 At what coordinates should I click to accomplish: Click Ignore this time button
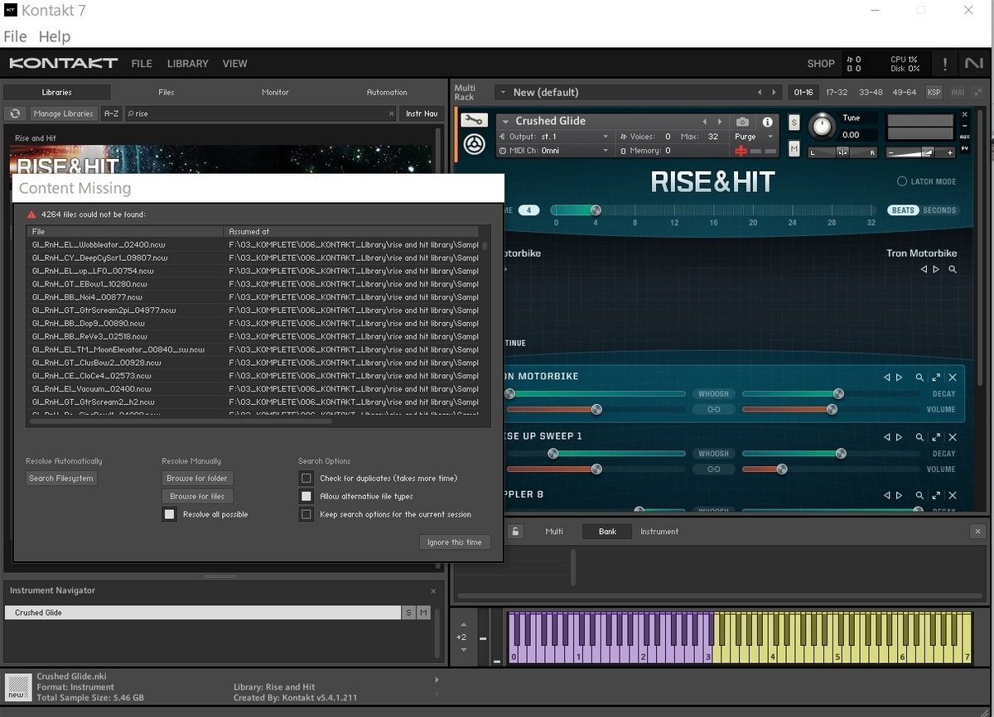pyautogui.click(x=455, y=542)
